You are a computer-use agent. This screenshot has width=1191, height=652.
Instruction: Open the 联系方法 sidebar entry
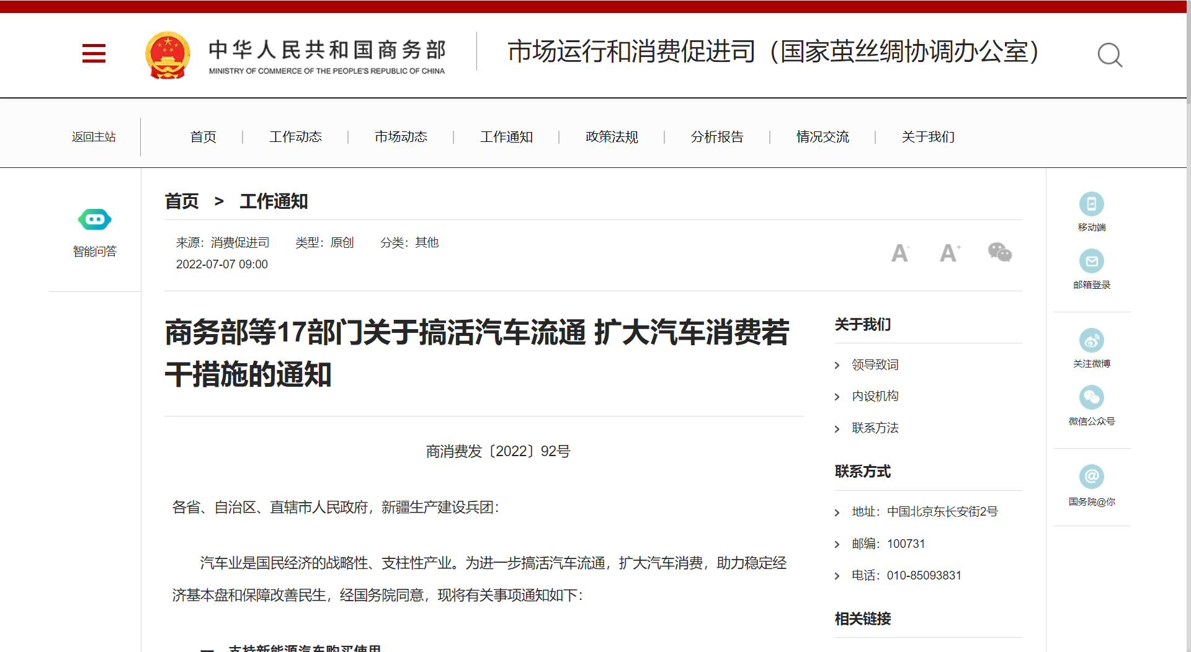[875, 428]
